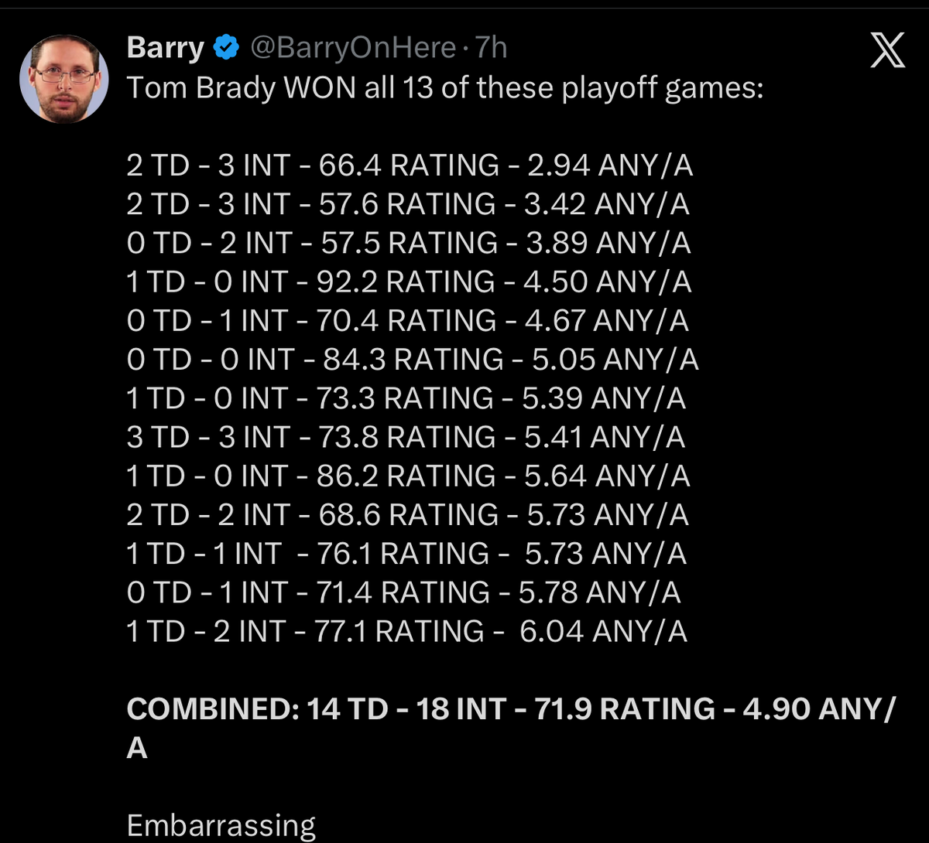Select the 70.4 RATING stat line
Screen dimensions: 929x843
pyautogui.click(x=407, y=320)
